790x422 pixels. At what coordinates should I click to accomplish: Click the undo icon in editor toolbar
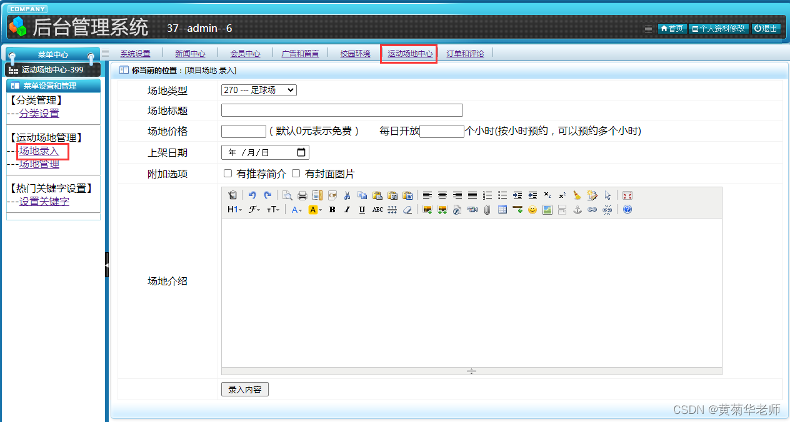(x=252, y=195)
